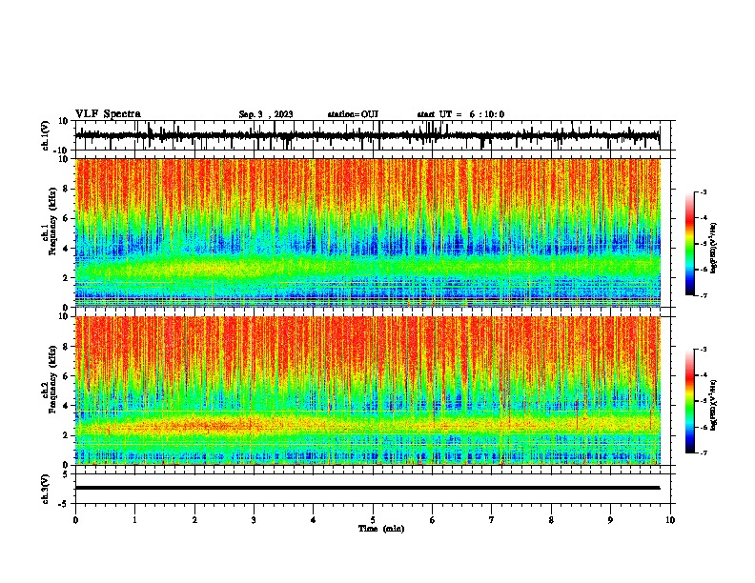Click the '-3' value atop ch.1 colorbar

point(704,191)
